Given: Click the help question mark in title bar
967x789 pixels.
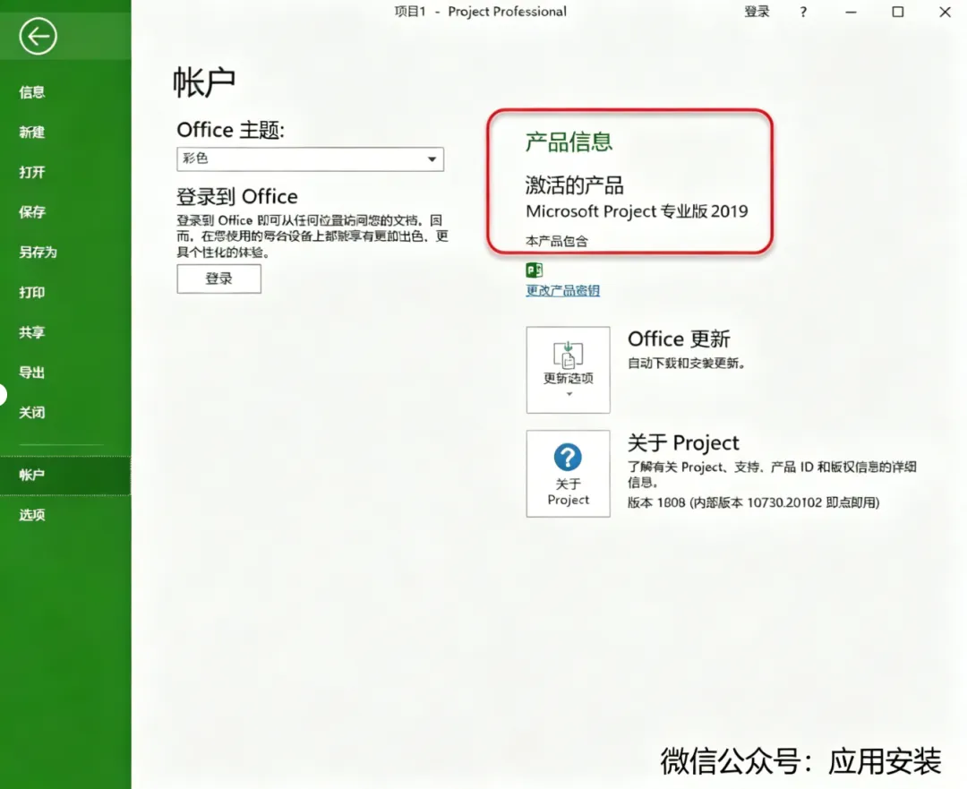Looking at the screenshot, I should [x=803, y=12].
